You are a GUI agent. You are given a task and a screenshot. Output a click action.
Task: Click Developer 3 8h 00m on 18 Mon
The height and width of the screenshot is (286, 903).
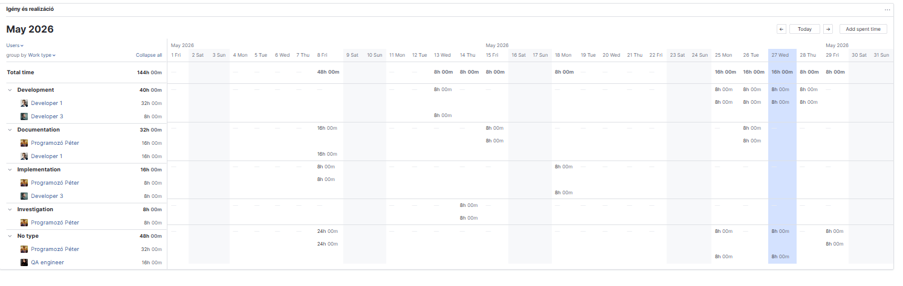563,192
